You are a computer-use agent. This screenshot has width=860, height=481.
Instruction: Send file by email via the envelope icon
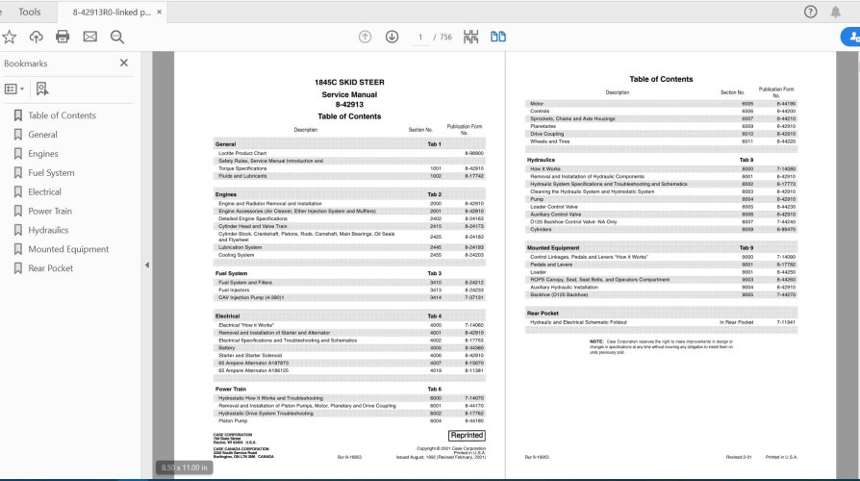click(x=89, y=37)
